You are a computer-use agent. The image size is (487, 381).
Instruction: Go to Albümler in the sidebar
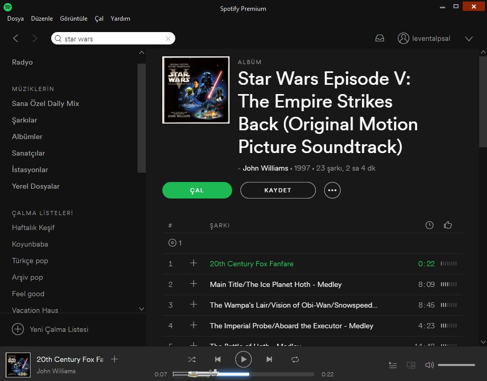point(27,136)
